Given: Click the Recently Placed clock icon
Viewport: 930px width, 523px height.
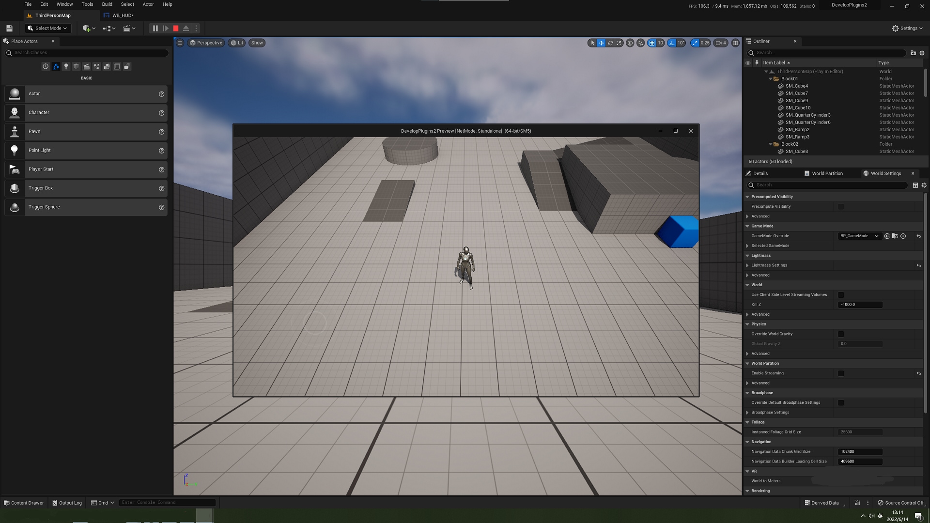Looking at the screenshot, I should click(x=46, y=67).
